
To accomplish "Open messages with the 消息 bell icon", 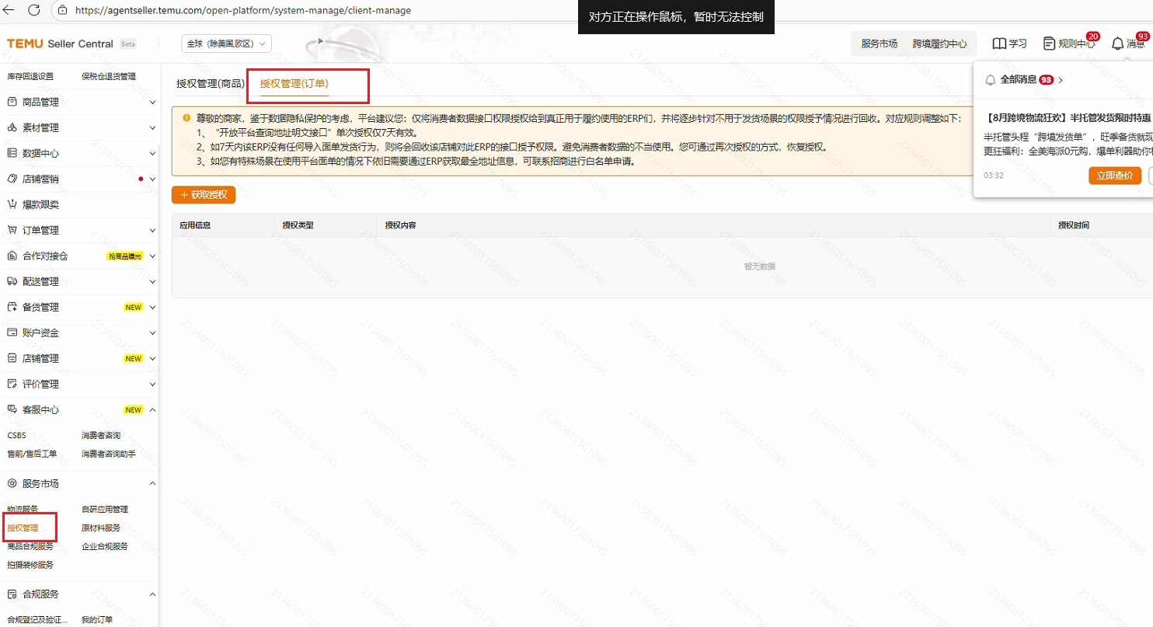I will (x=1117, y=44).
